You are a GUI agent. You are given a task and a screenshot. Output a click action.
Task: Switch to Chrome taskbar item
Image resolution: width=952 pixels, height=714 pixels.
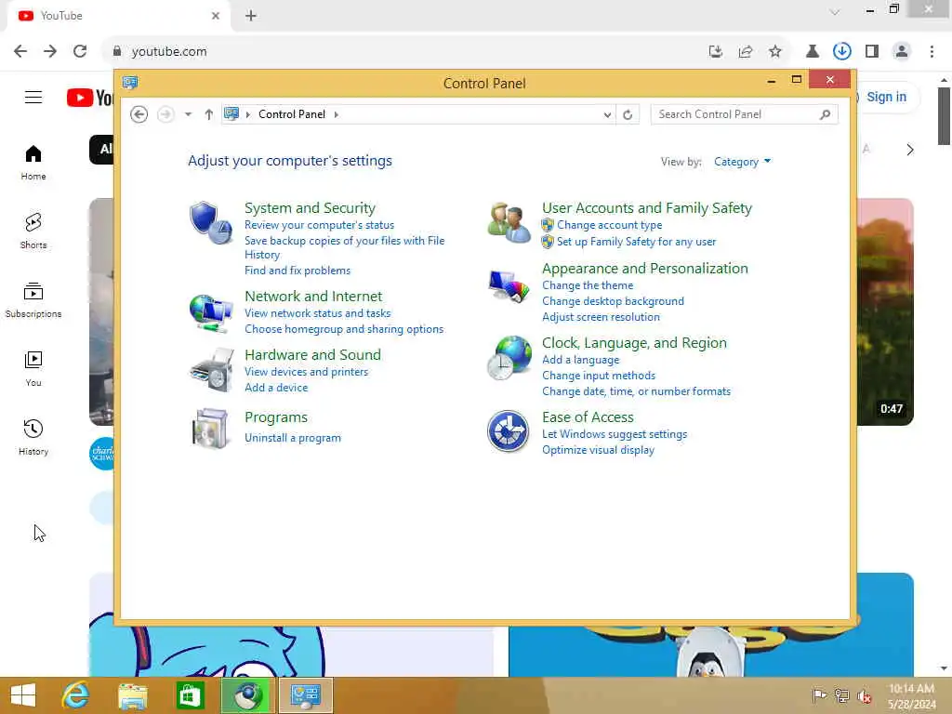tap(247, 695)
